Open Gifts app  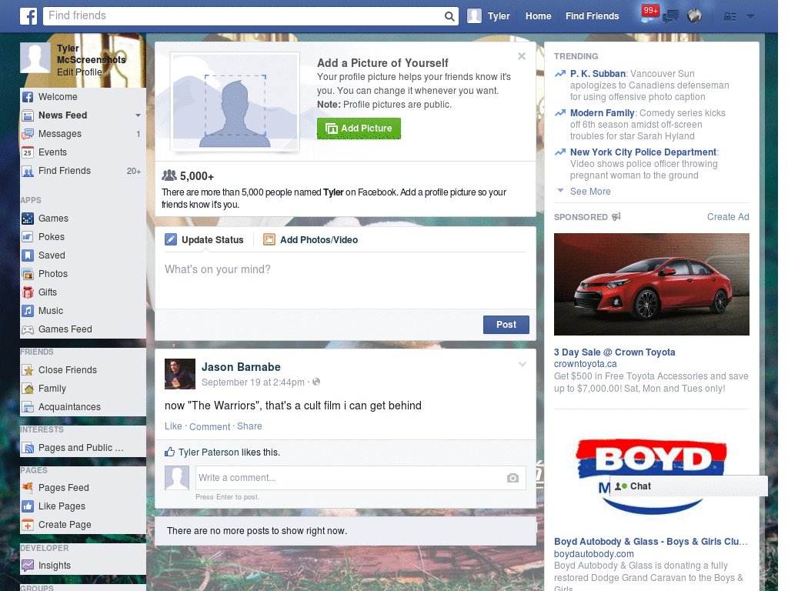click(83, 292)
